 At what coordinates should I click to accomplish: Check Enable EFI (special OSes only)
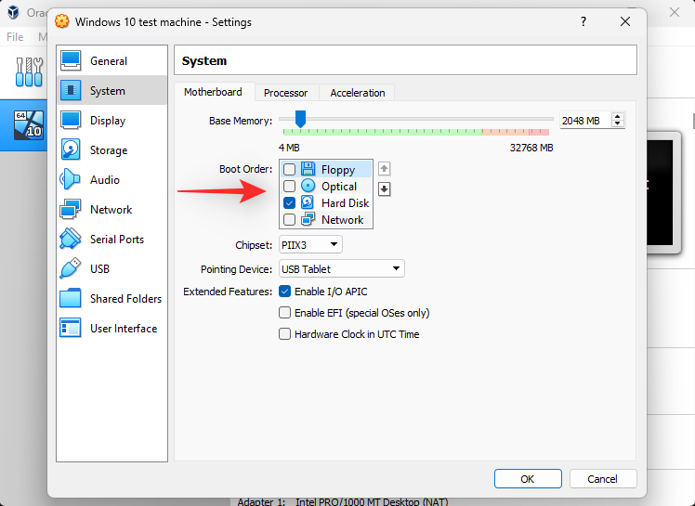click(284, 312)
